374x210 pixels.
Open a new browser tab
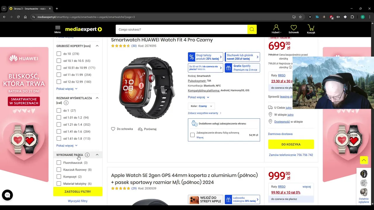(x=57, y=9)
